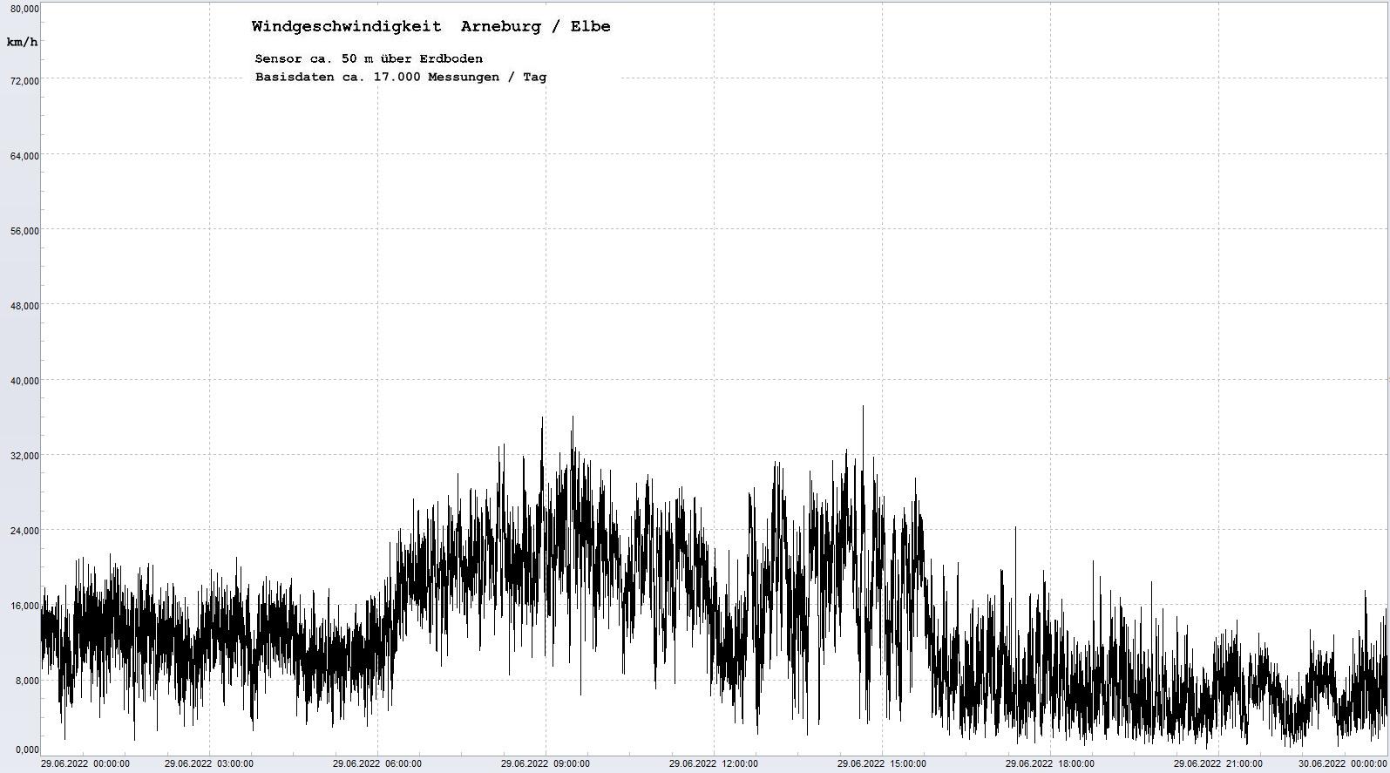Screen dimensions: 1390x773
Task: Click the 32,000 y-axis label
Action: [x=24, y=456]
